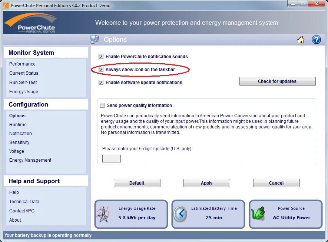
Task: Close the PowerChute window
Action: [317, 4]
